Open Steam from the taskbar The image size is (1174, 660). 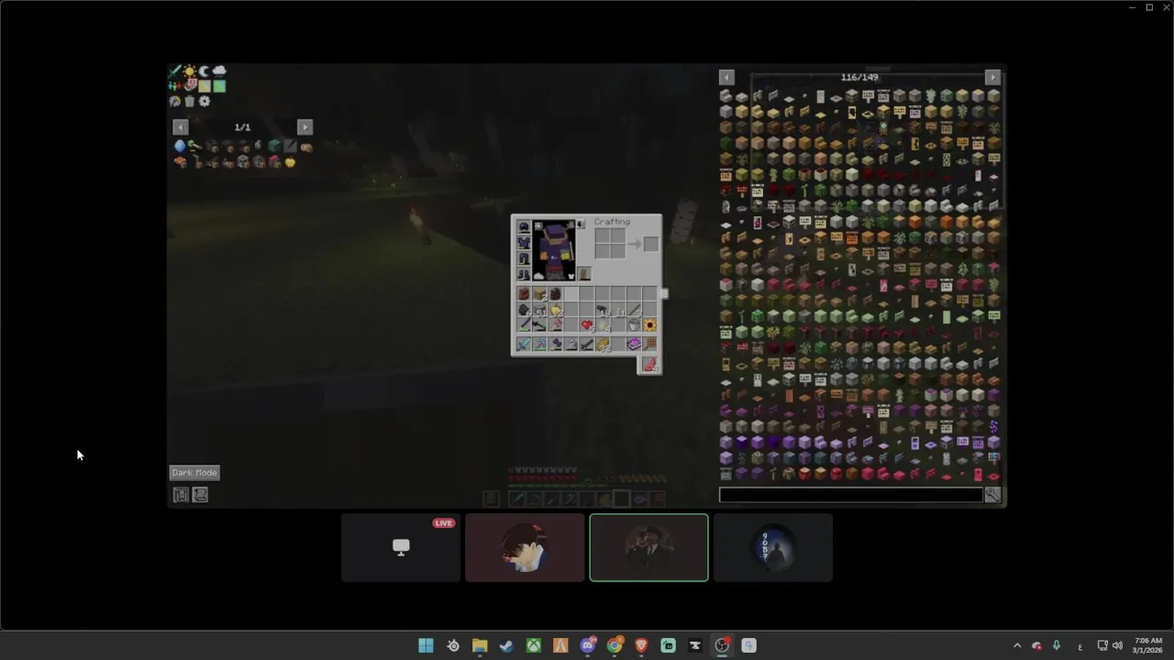(506, 645)
